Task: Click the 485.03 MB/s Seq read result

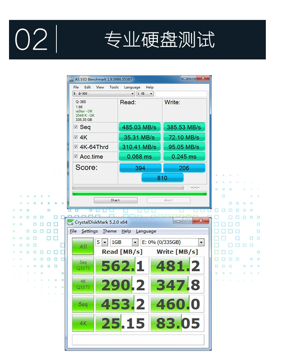Action: 139,127
